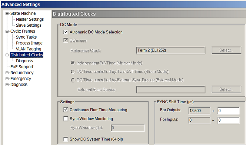This screenshot has width=246, height=145.
Task: Click For Outputs additional offset field
Action: (229, 111)
